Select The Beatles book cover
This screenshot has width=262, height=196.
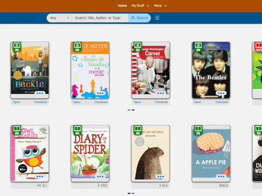tap(211, 70)
